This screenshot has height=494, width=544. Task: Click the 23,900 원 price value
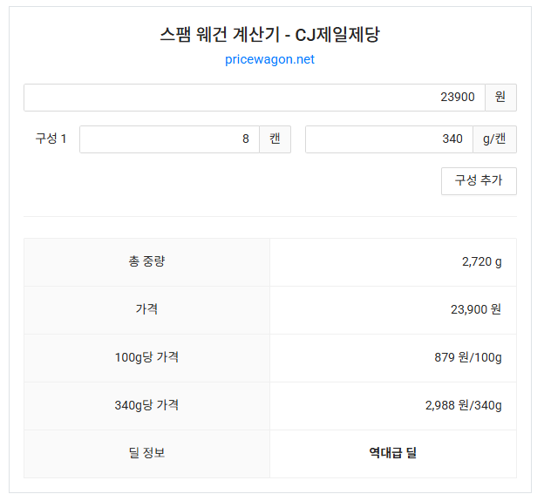pyautogui.click(x=476, y=309)
